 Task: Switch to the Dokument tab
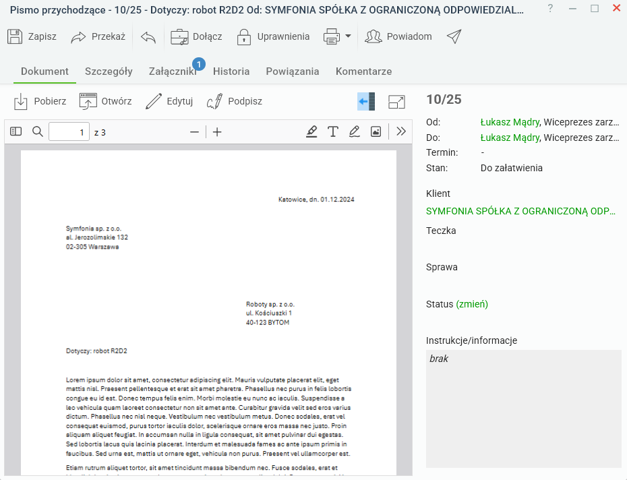[x=44, y=71]
